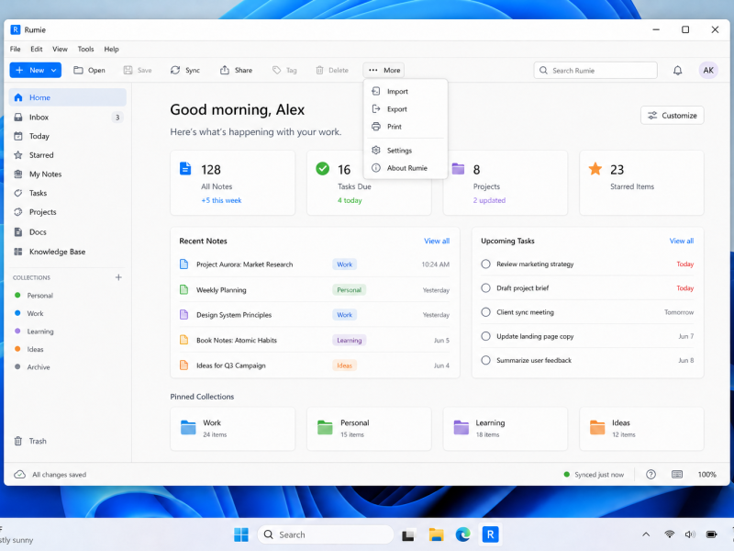
Task: Open the Learning pinned collection folder
Action: (506, 429)
